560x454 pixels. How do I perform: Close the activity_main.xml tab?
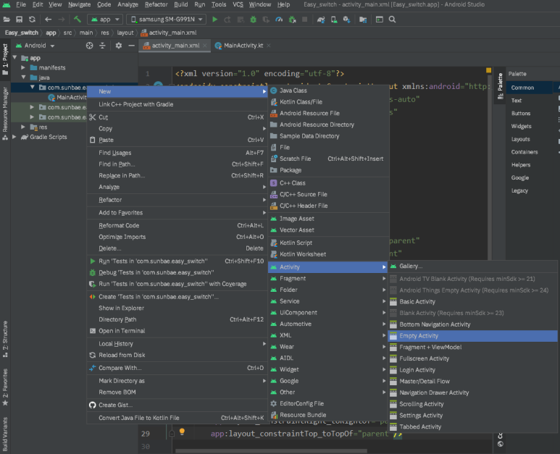[204, 46]
